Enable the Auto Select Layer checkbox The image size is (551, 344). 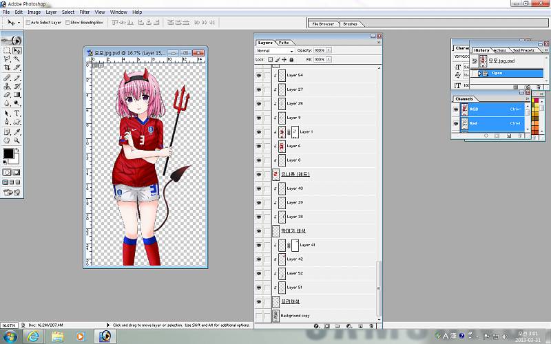coord(28,22)
